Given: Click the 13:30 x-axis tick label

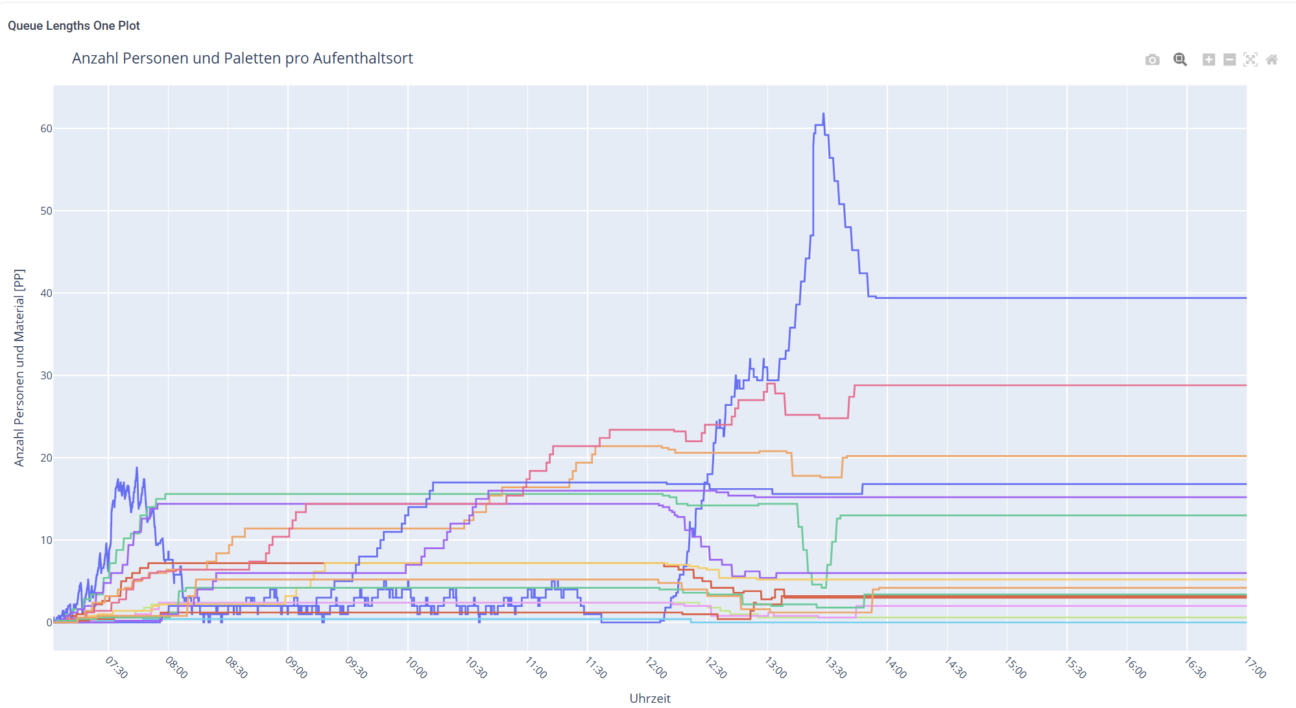Looking at the screenshot, I should coord(835,668).
